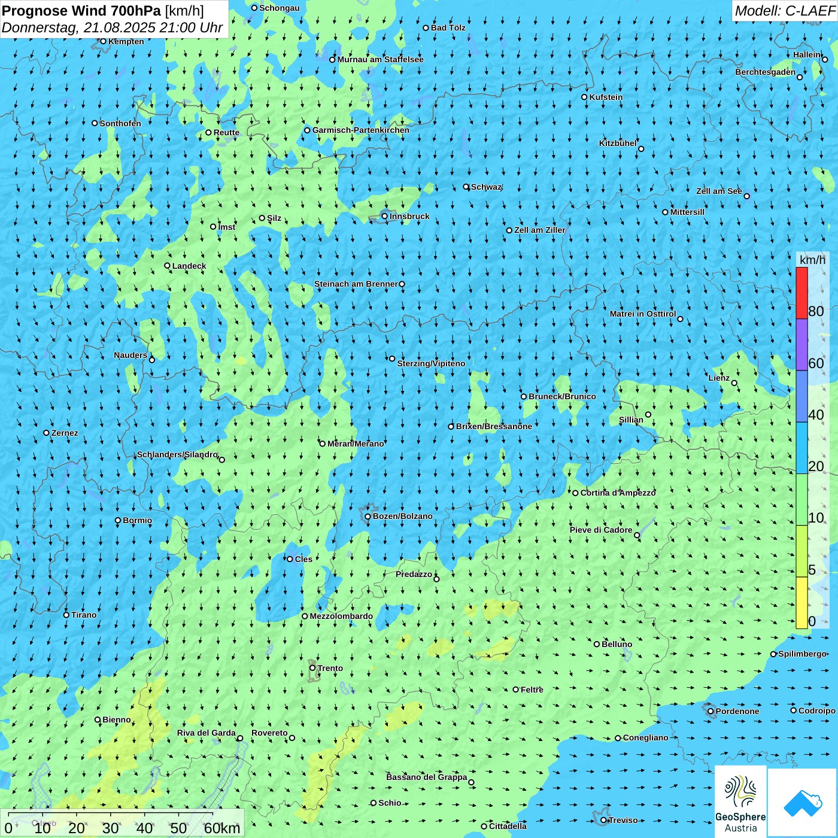Click the 'Modell: C-LAEF' label
Image resolution: width=838 pixels, height=838 pixels.
pos(785,11)
